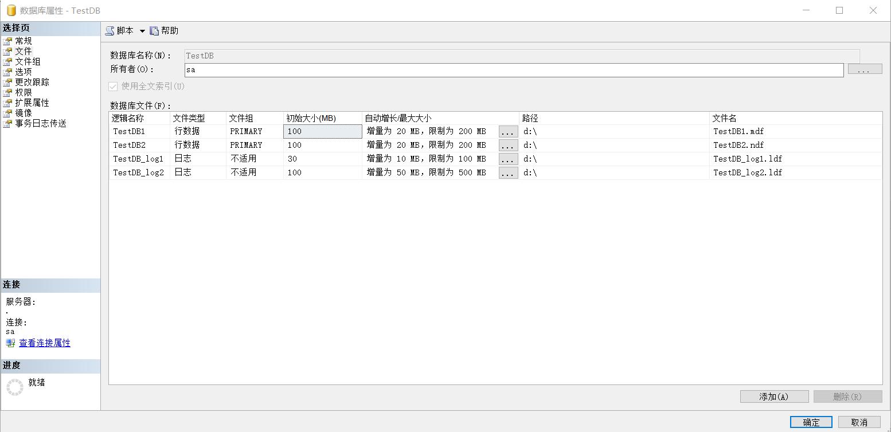Click the 帮助 help icon in toolbar
Screen dimensions: 891x432
(x=155, y=31)
